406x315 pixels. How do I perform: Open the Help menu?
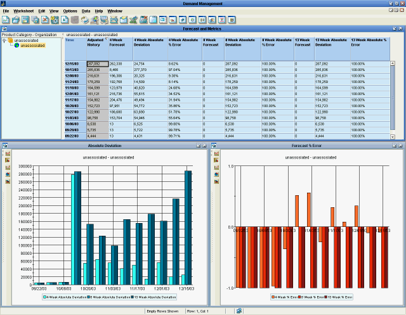[99, 11]
